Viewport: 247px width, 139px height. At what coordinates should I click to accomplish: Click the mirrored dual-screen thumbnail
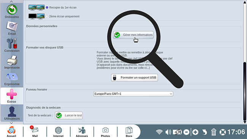(36, 7)
